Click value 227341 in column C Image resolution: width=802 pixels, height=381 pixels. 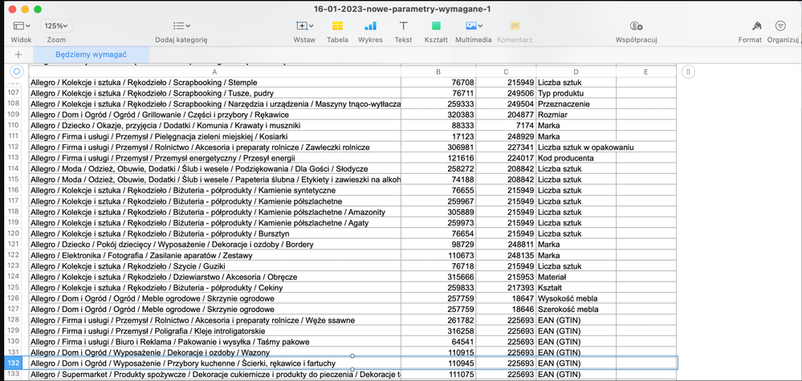pos(506,147)
